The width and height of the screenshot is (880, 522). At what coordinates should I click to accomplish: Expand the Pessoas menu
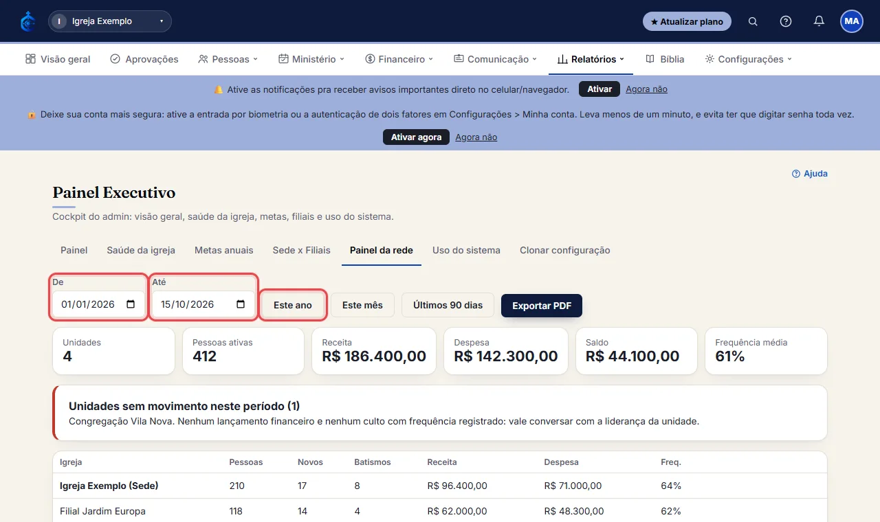[x=228, y=59]
